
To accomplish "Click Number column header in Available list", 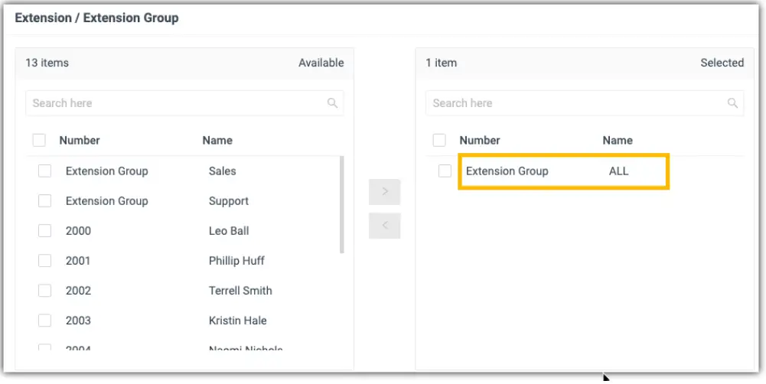I will 80,140.
